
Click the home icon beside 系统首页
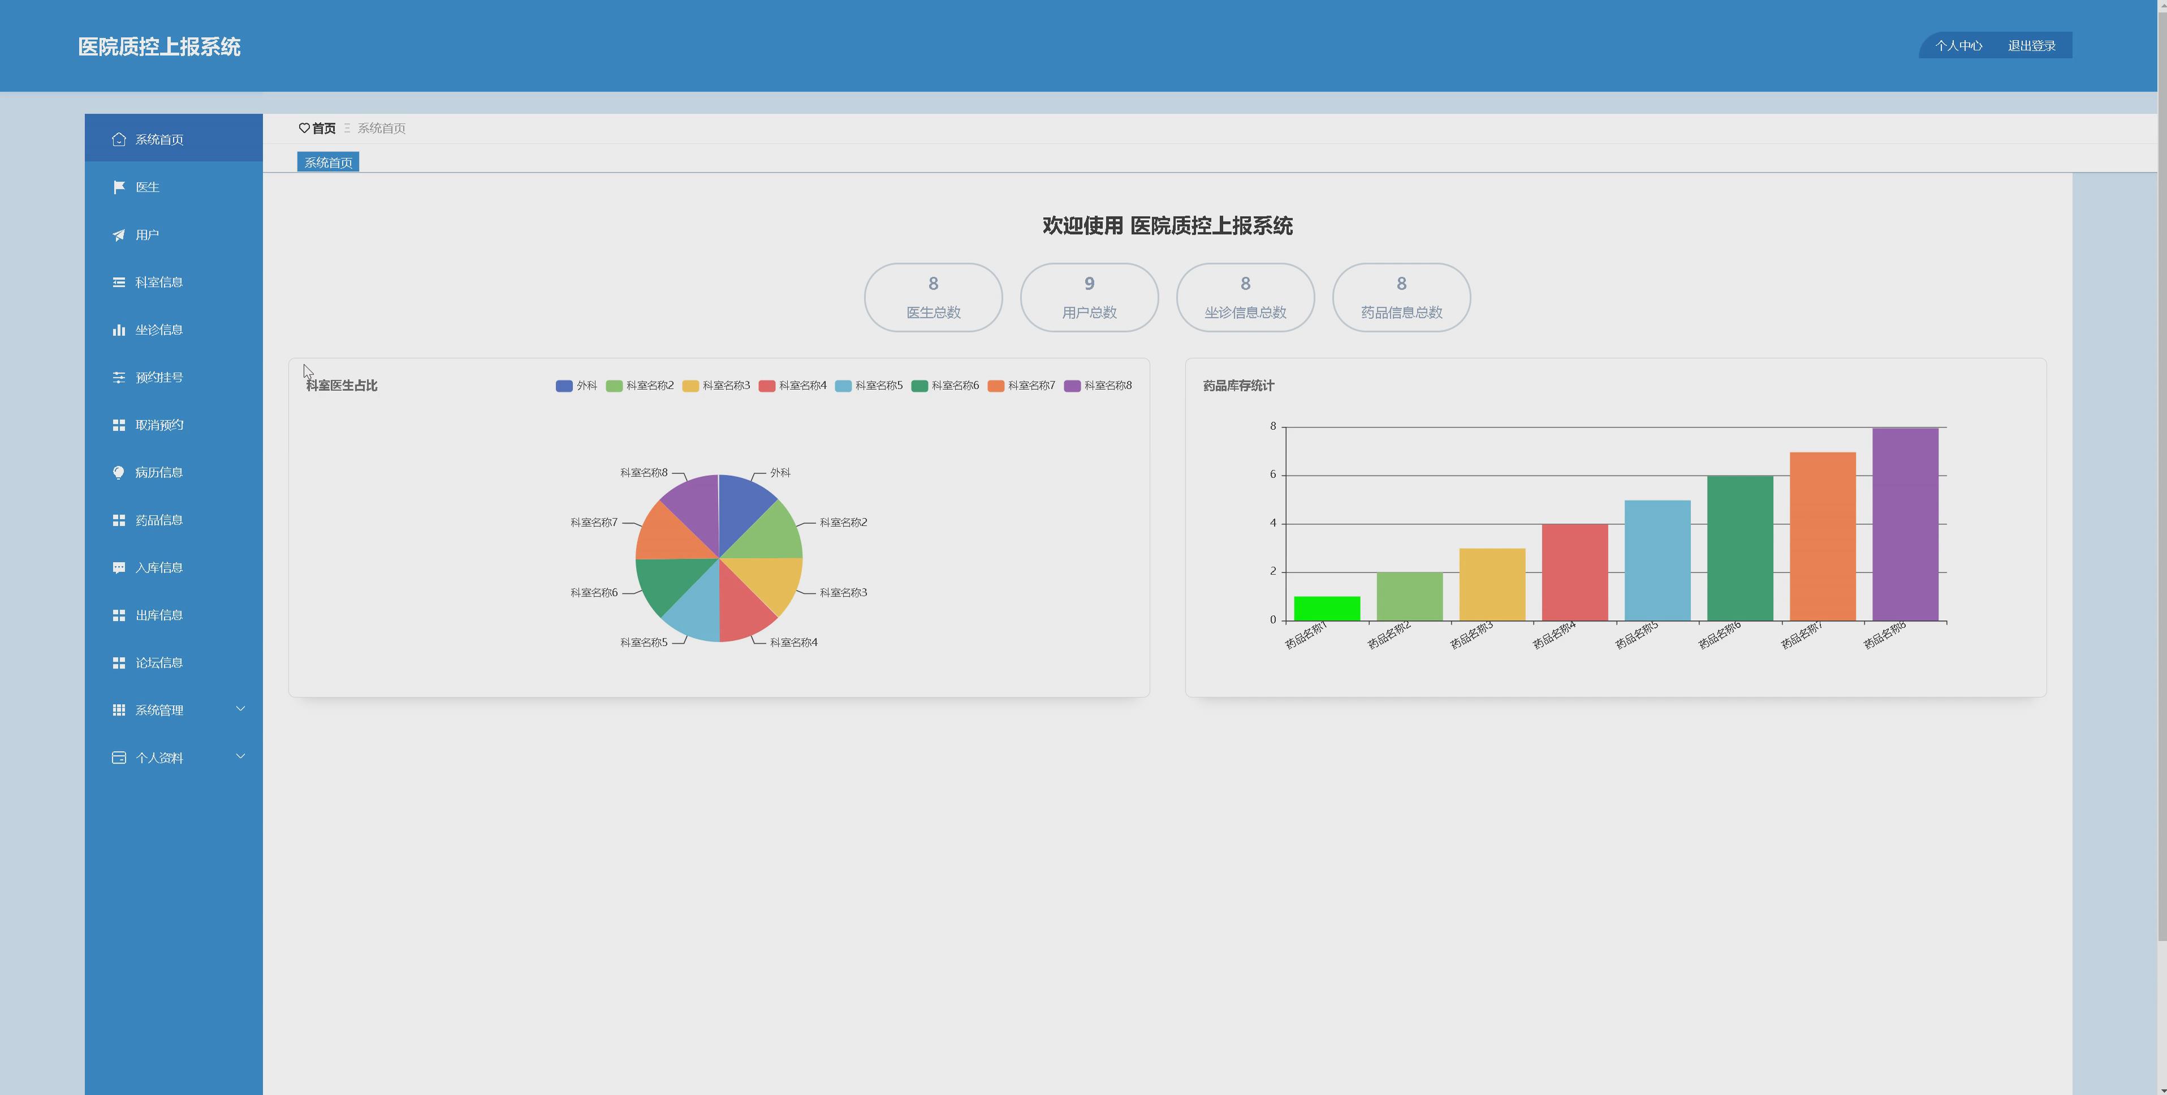point(119,139)
